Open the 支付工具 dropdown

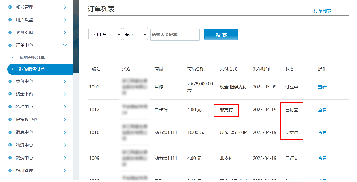pos(105,34)
